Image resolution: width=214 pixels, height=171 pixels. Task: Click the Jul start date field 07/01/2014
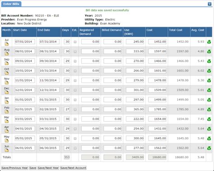tap(25, 42)
